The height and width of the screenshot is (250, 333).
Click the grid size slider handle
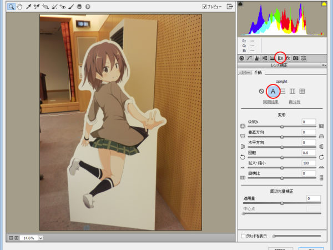click(274, 236)
